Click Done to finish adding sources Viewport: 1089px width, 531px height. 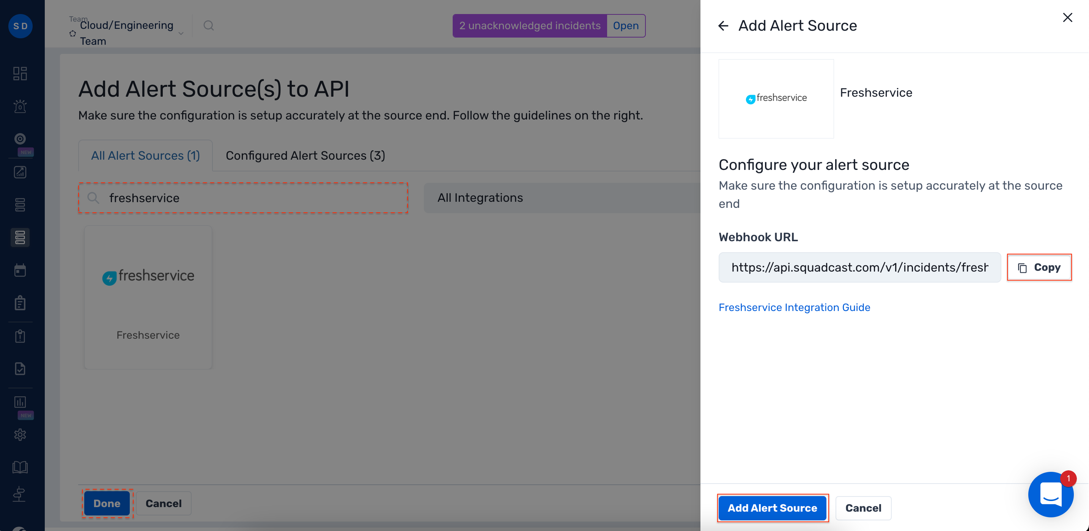pyautogui.click(x=107, y=503)
